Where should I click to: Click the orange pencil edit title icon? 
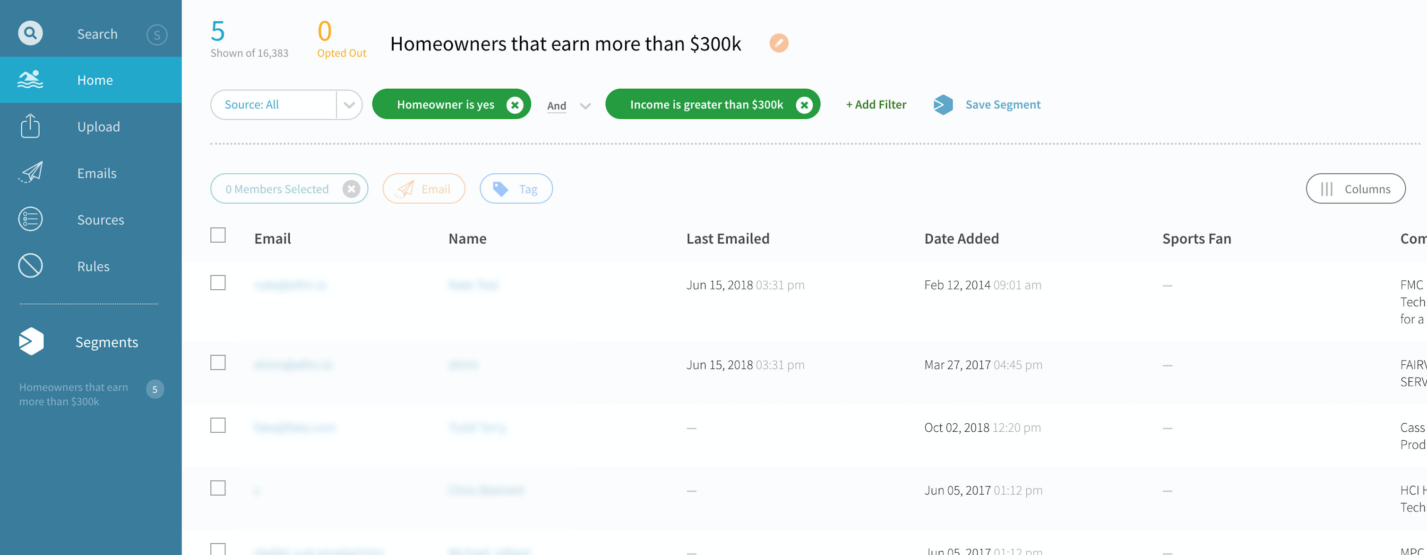point(778,43)
